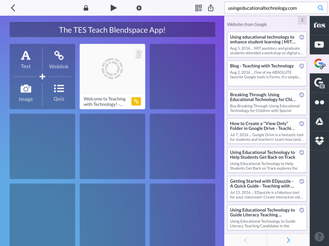This screenshot has height=246, width=329.
Task: Add a Quiz tile
Action: (x=59, y=93)
